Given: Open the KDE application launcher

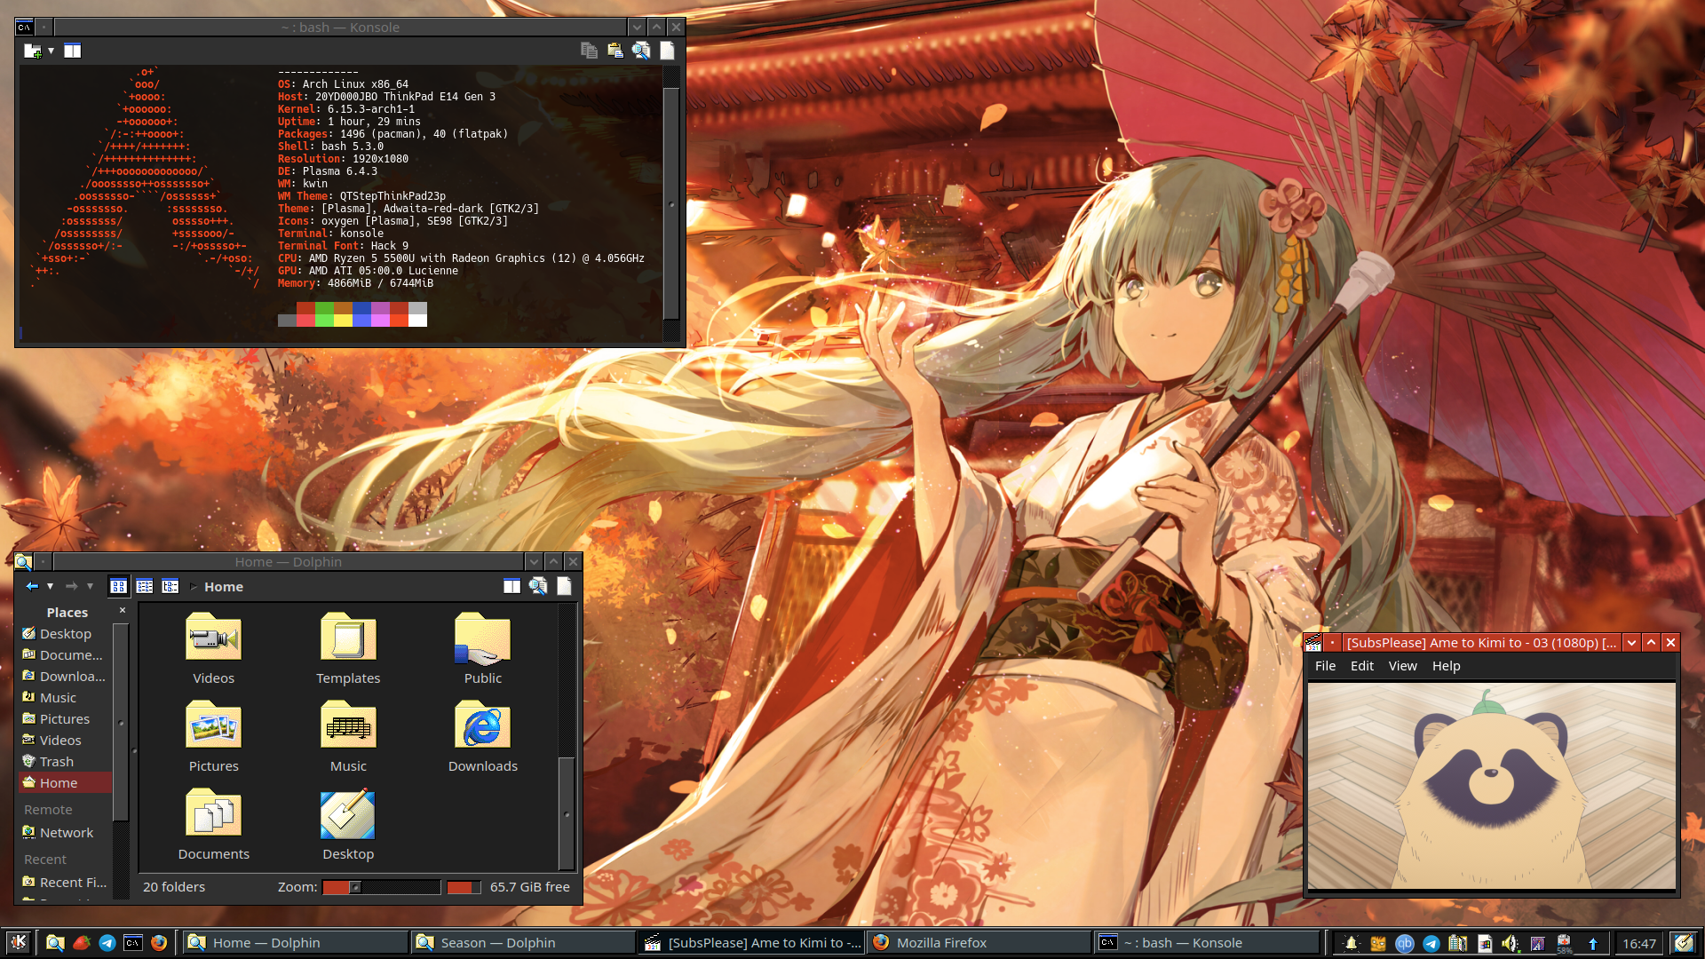Looking at the screenshot, I should point(19,942).
